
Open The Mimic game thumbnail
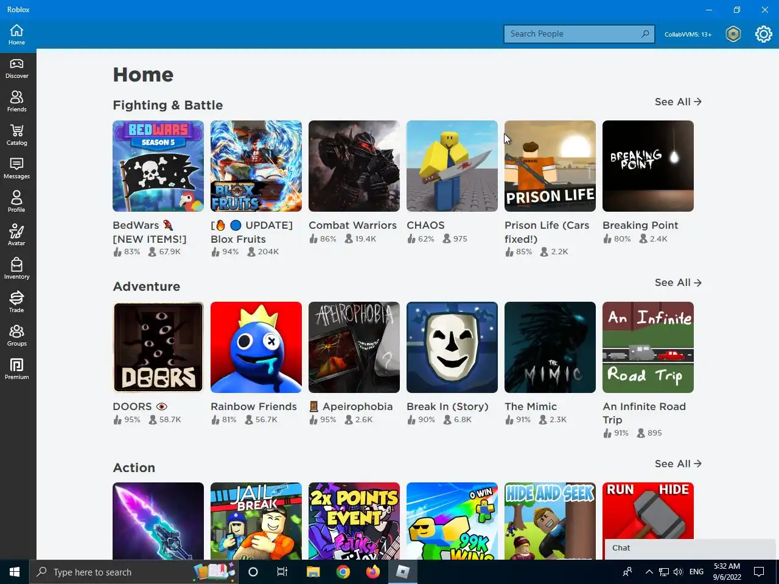550,347
